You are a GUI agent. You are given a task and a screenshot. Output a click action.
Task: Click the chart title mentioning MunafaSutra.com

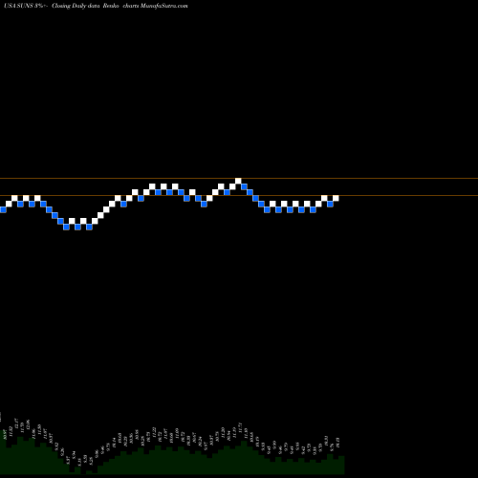96,6
